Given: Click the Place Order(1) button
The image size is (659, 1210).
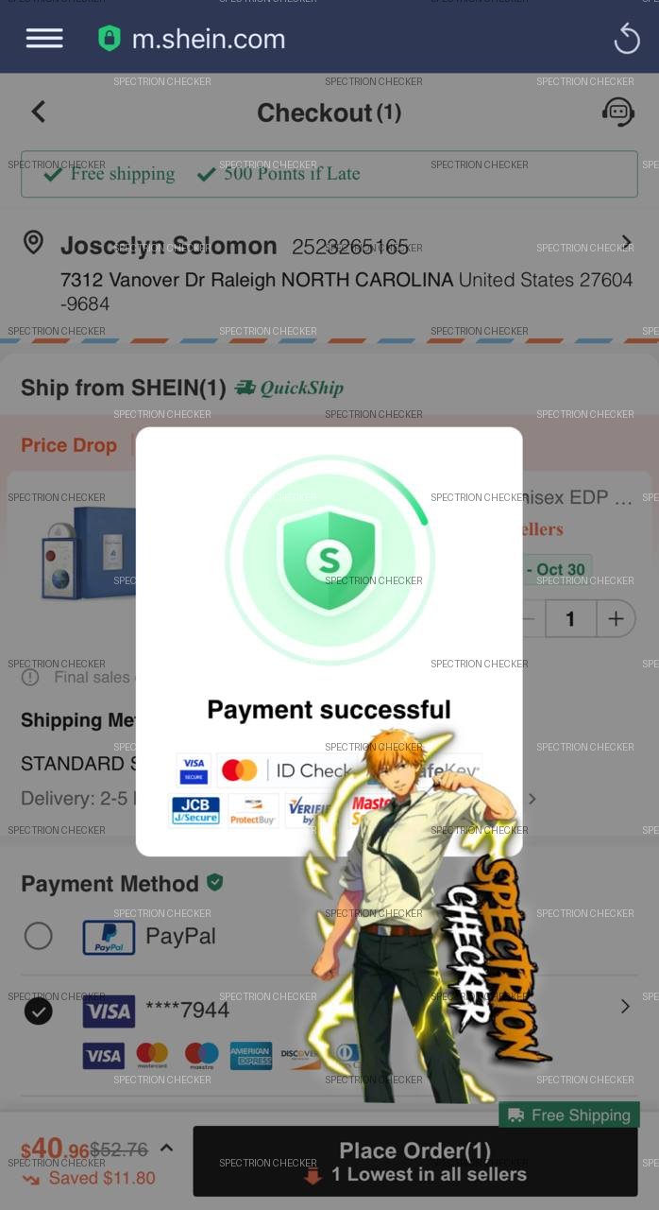Looking at the screenshot, I should pos(415,1161).
